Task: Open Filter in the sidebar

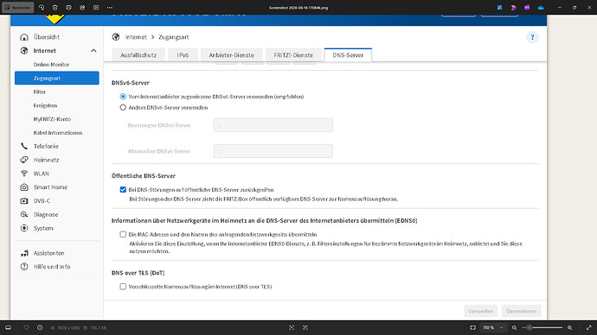Action: 40,92
